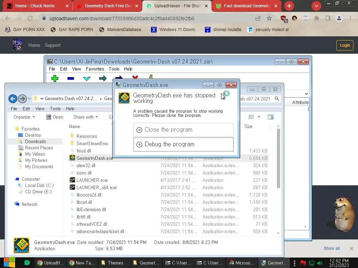
Task: Go back with Explorer back arrow
Action: [x=13, y=99]
